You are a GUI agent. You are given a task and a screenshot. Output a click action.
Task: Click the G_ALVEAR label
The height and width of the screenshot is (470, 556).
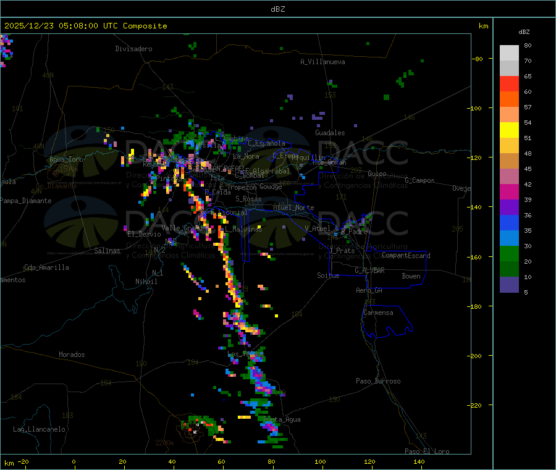point(369,271)
